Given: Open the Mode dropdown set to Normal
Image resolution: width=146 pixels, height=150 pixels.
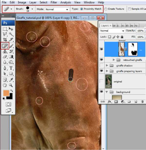Looking at the screenshot, I should (x=57, y=9).
